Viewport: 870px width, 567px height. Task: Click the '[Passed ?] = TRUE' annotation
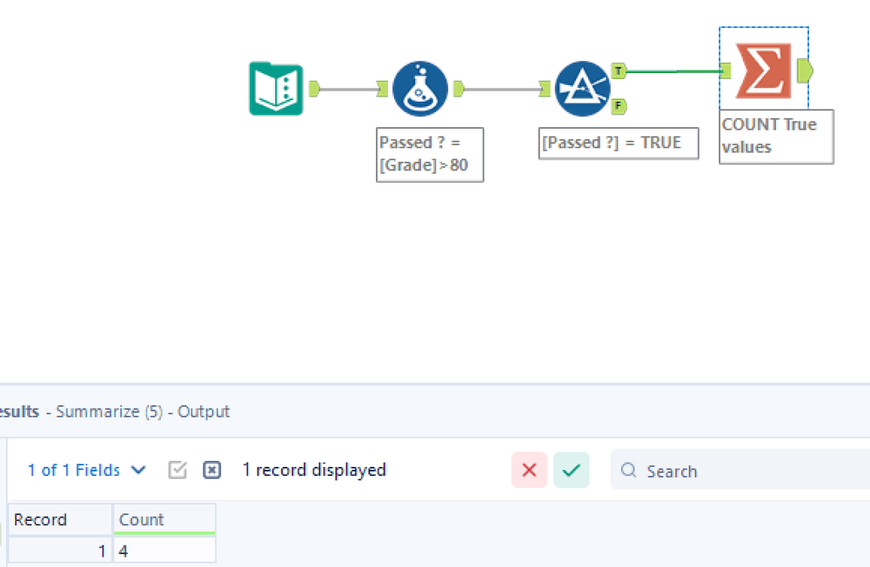pos(619,143)
